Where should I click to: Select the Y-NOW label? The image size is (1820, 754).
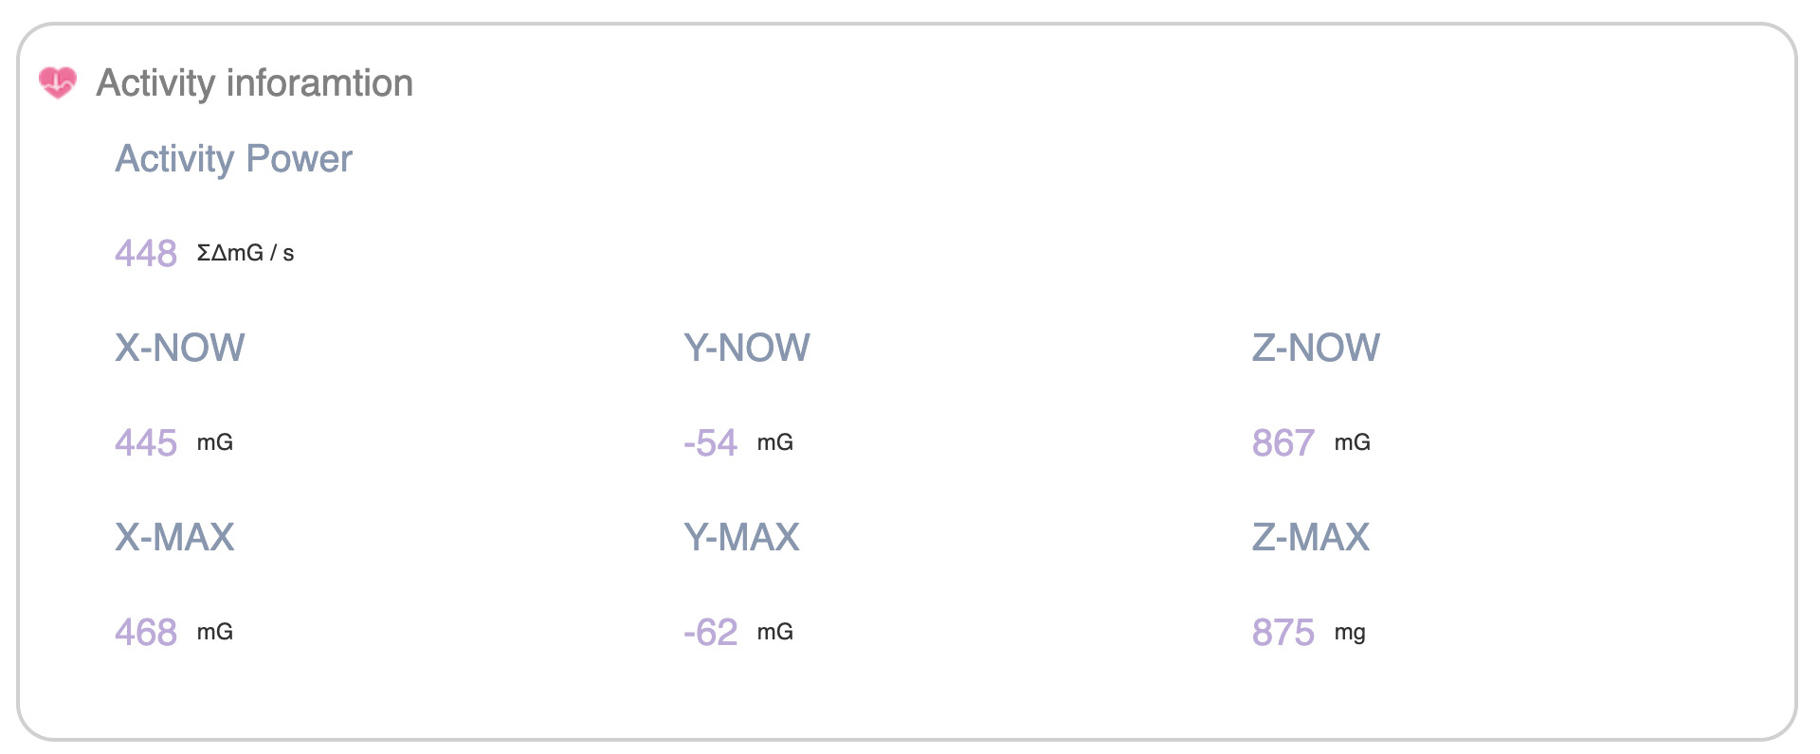(x=747, y=349)
